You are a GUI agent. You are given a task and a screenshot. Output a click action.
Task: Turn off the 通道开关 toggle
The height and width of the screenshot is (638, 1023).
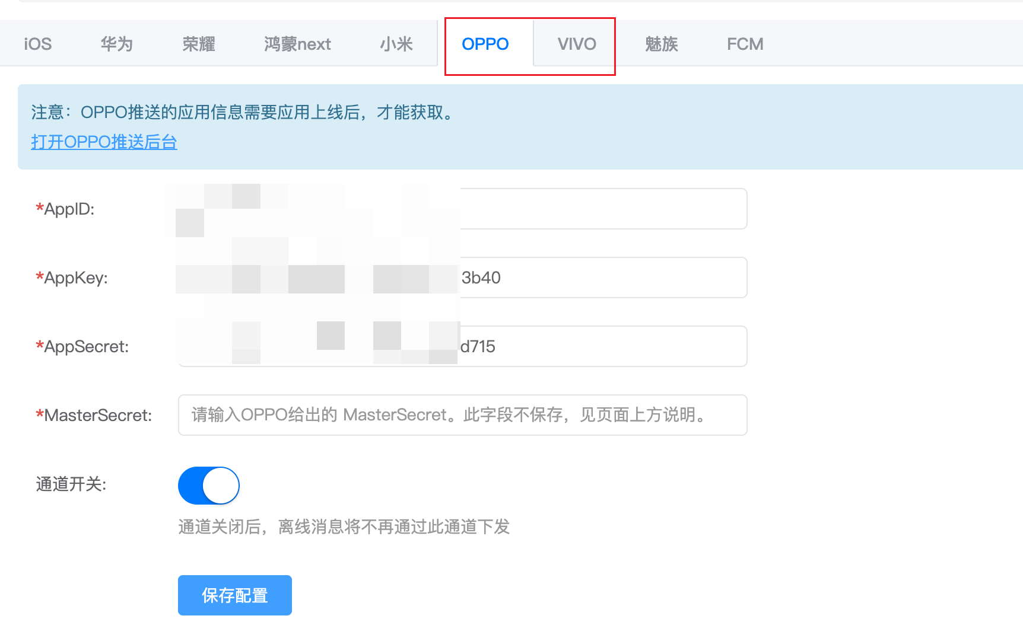[x=209, y=485]
